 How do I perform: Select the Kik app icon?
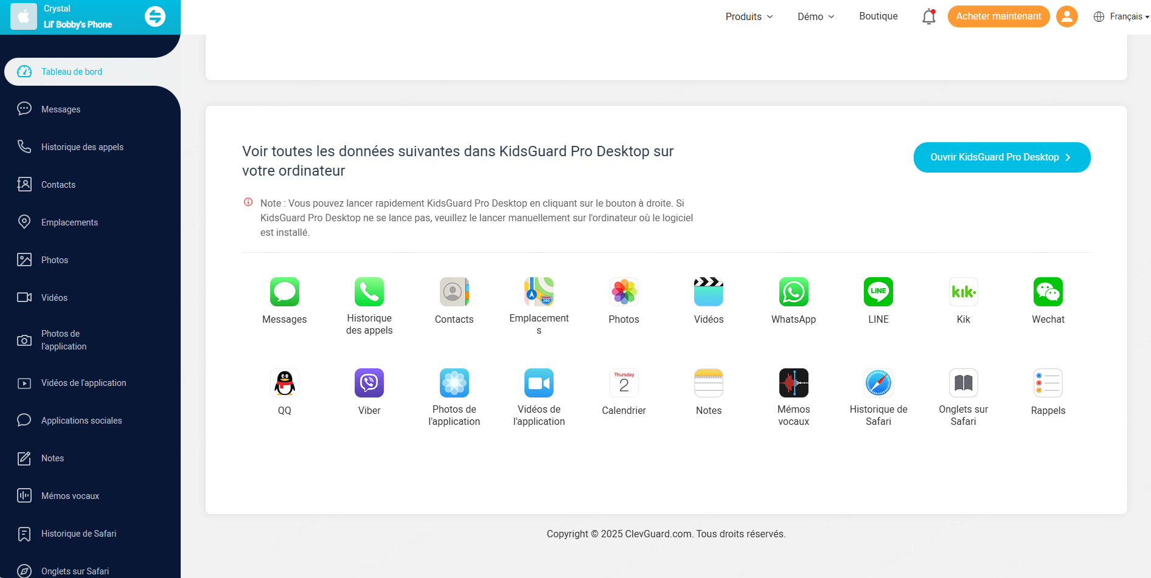[x=963, y=292]
